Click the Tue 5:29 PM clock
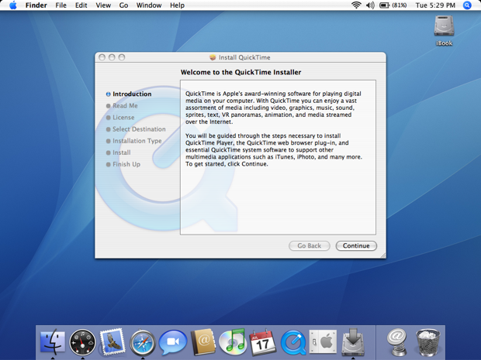 (435, 5)
